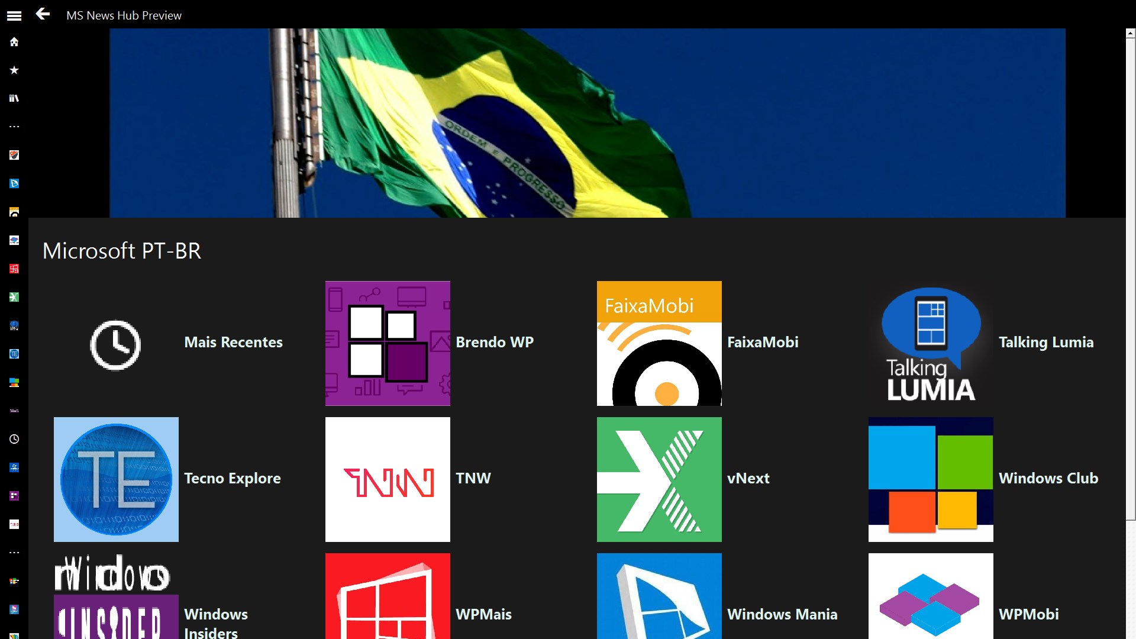Click the Windows Mania label

pyautogui.click(x=782, y=614)
